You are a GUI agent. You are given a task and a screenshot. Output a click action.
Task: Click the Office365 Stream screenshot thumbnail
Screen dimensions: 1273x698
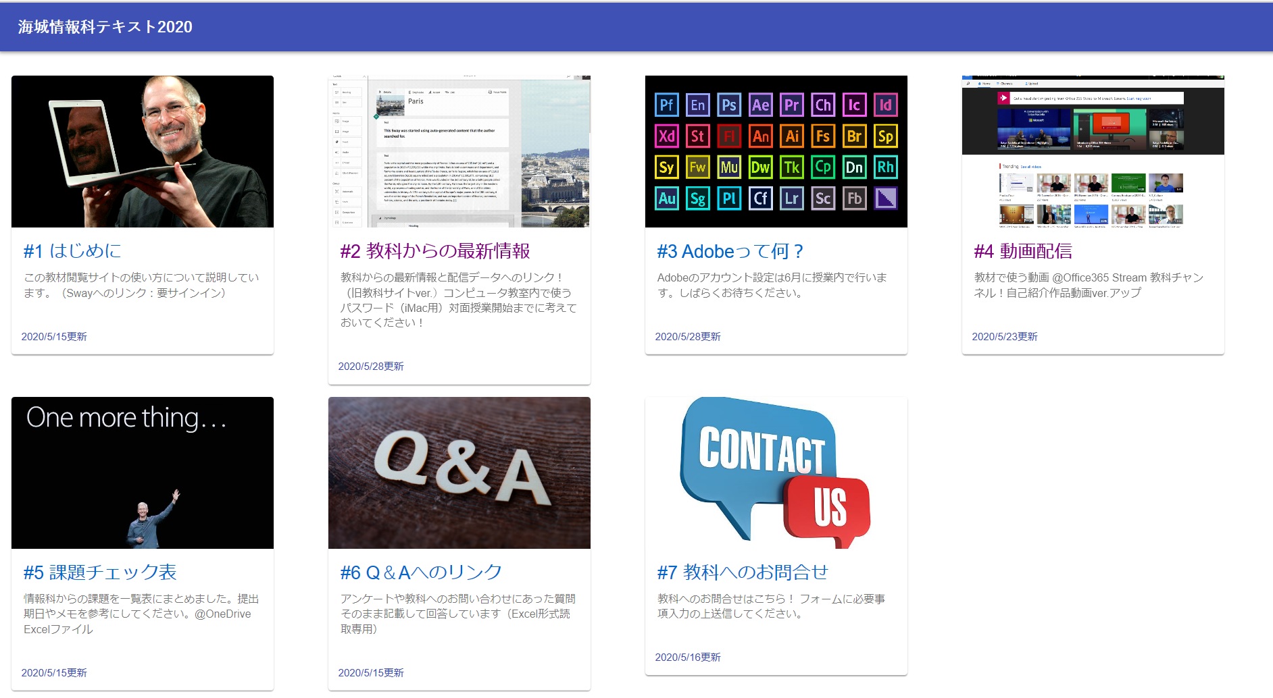(x=1093, y=151)
